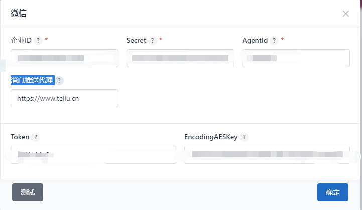Open the Secret field help tooltip icon
The height and width of the screenshot is (210, 362).
(x=152, y=41)
